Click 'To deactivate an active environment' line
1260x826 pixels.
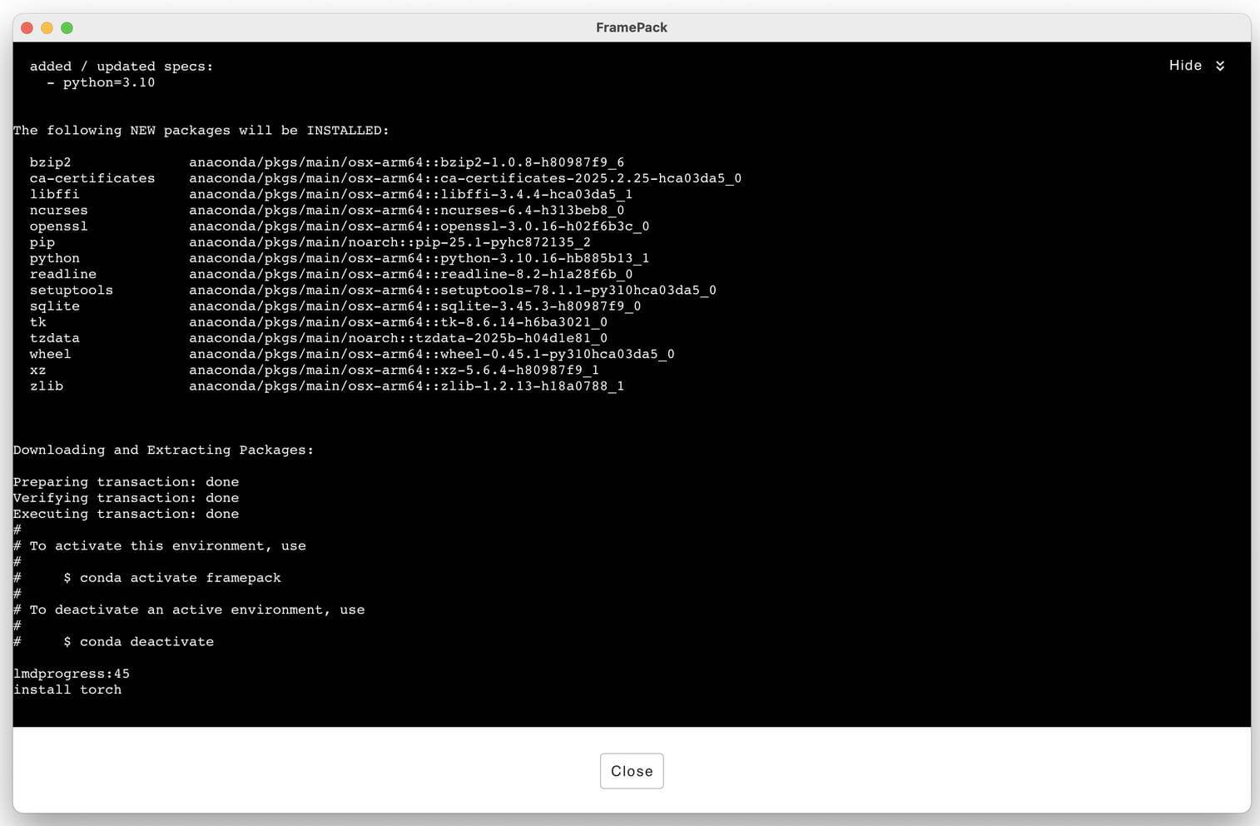coord(189,610)
